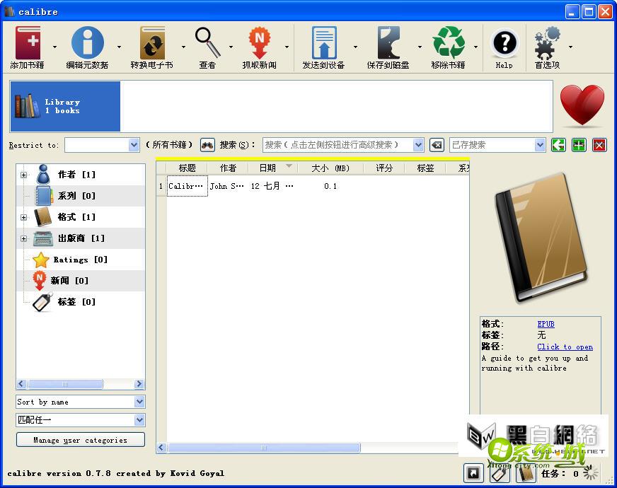Open advanced search with binoculars button
The width and height of the screenshot is (617, 488).
click(207, 145)
